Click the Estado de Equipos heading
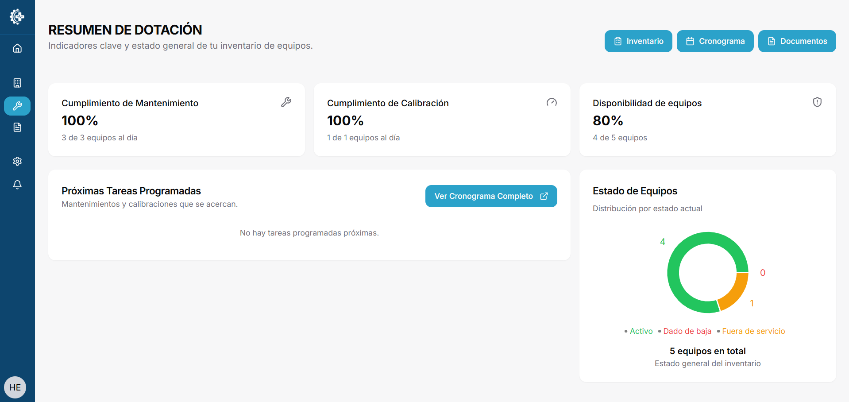Image resolution: width=849 pixels, height=402 pixels. pos(635,191)
